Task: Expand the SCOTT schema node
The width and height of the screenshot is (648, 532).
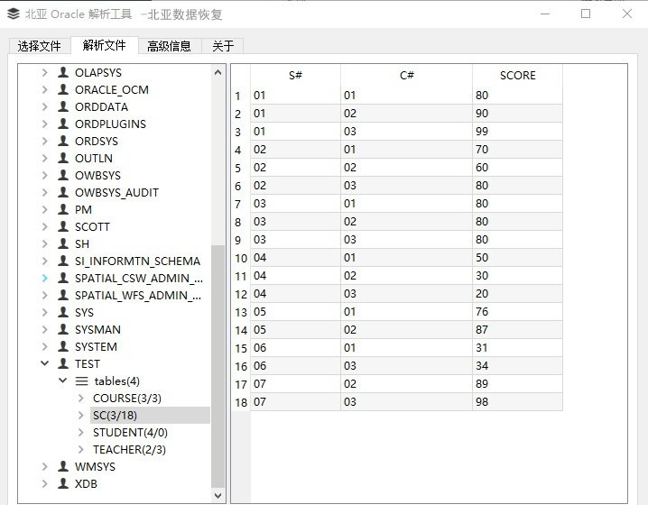Action: [x=44, y=226]
